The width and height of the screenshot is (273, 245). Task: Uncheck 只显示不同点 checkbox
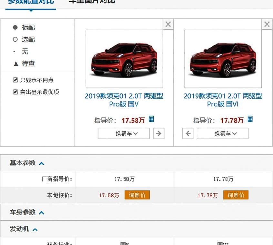[x=15, y=80]
